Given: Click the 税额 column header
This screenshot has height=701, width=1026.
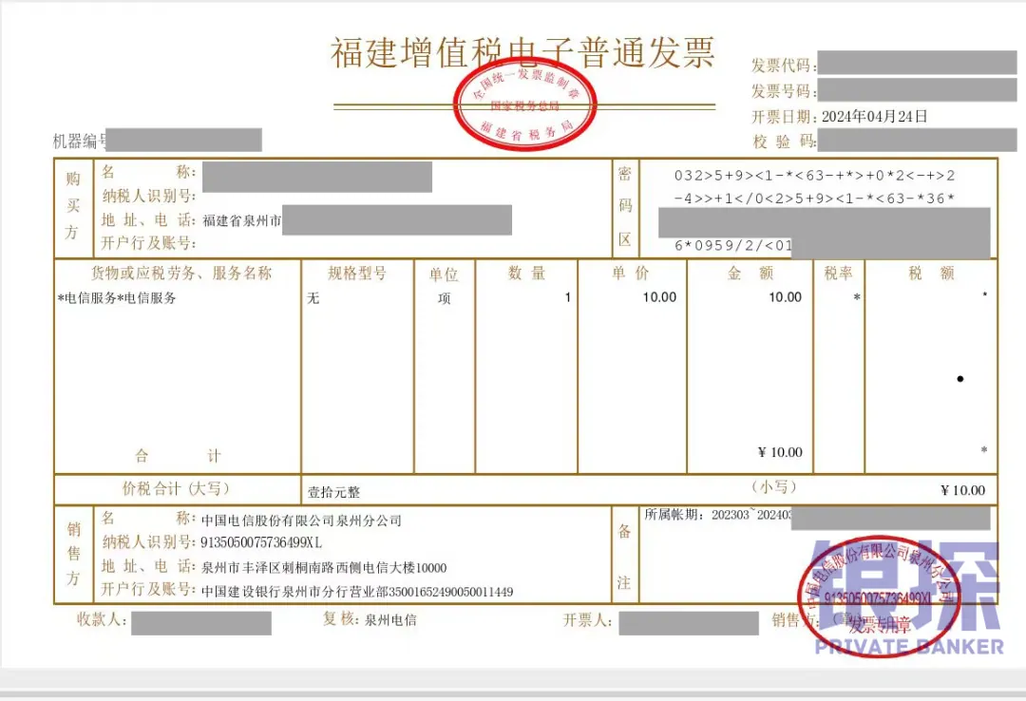Looking at the screenshot, I should (931, 273).
